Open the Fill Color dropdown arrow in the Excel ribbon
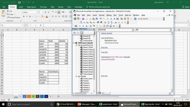 click(44, 17)
